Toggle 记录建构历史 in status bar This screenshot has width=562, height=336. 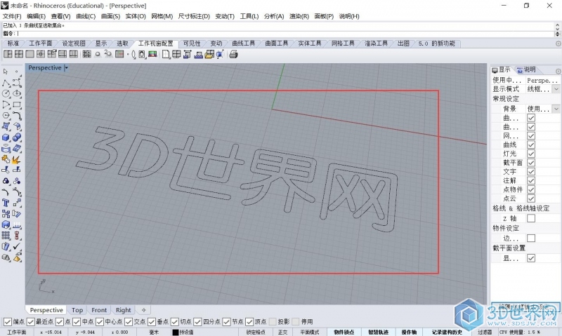(447, 332)
